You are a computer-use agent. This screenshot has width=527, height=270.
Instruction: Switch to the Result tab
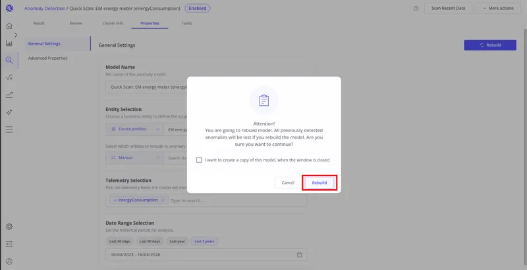tap(39, 23)
